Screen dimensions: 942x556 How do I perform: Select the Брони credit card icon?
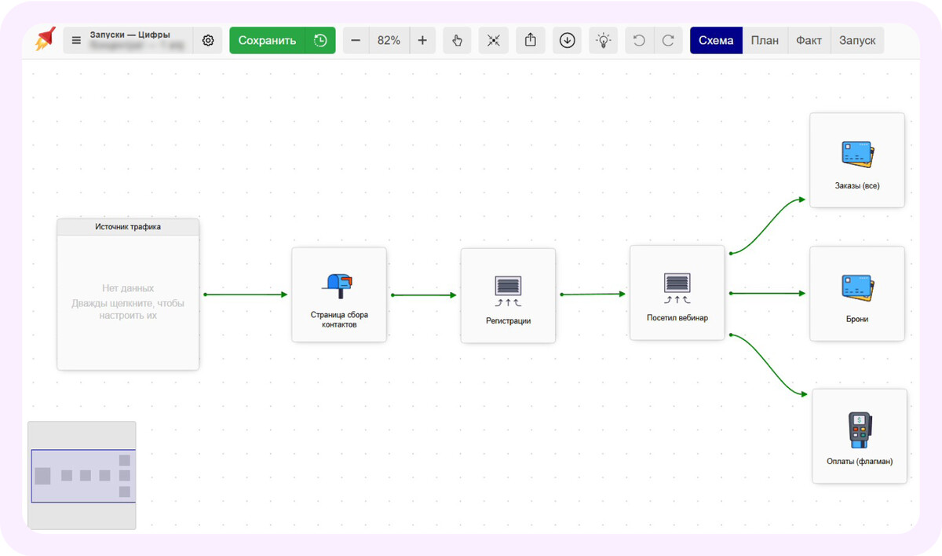click(857, 288)
